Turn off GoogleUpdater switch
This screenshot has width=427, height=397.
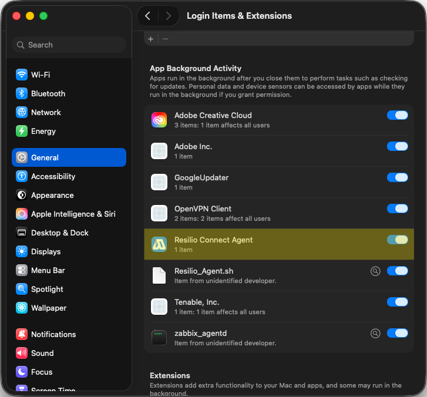[x=397, y=177]
